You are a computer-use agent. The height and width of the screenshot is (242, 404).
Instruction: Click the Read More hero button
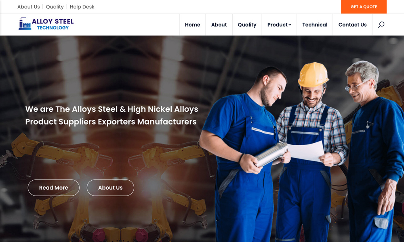click(54, 188)
